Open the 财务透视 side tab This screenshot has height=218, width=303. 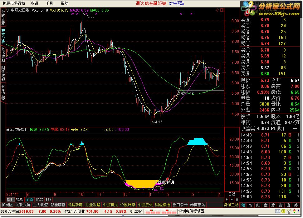(3, 73)
